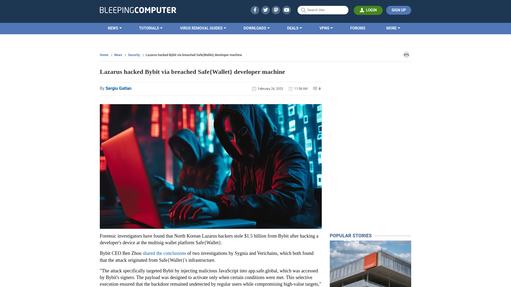Image resolution: width=511 pixels, height=287 pixels.
Task: Click the search magnifier icon
Action: point(303,10)
